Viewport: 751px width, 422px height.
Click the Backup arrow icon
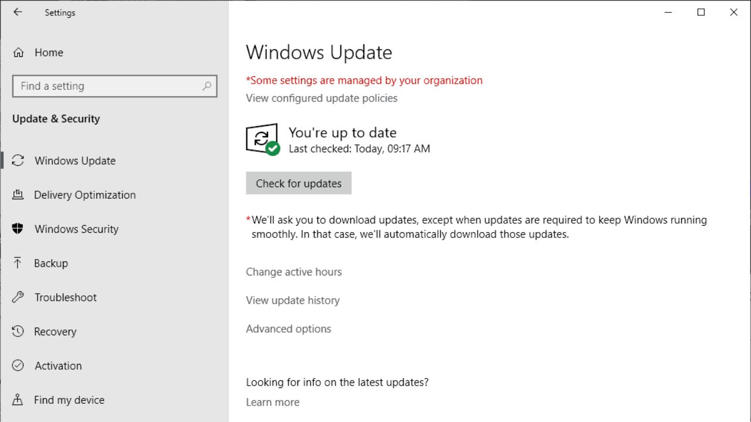pos(18,263)
